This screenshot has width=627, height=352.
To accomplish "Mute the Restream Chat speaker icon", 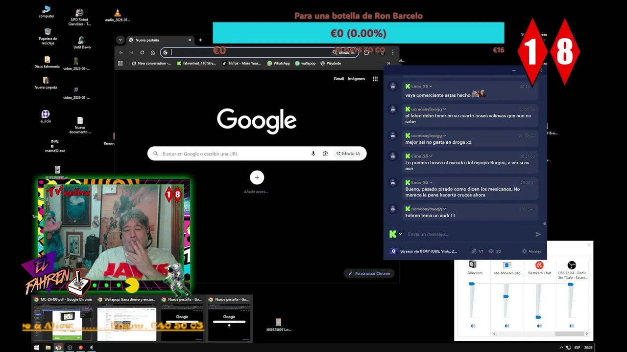I will [x=539, y=326].
